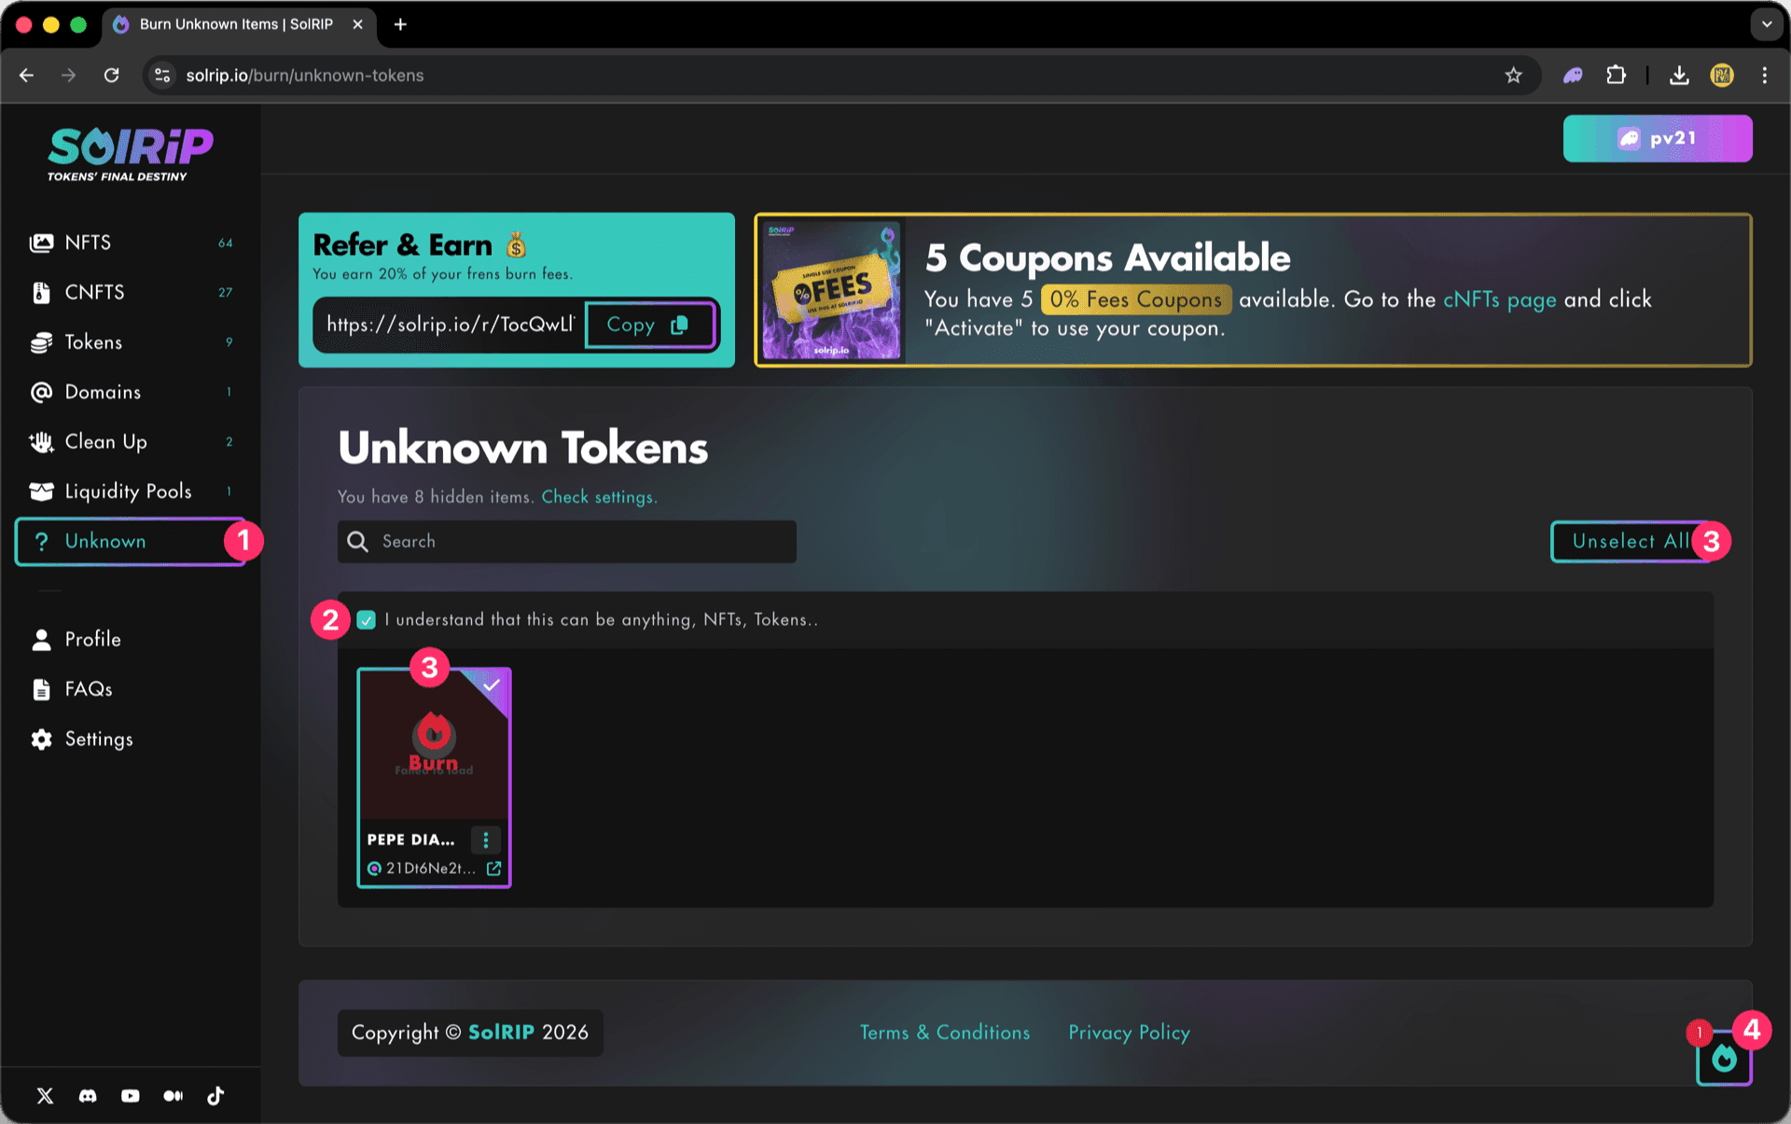Open the SolRIP Discord link
The height and width of the screenshot is (1124, 1791).
(x=88, y=1096)
